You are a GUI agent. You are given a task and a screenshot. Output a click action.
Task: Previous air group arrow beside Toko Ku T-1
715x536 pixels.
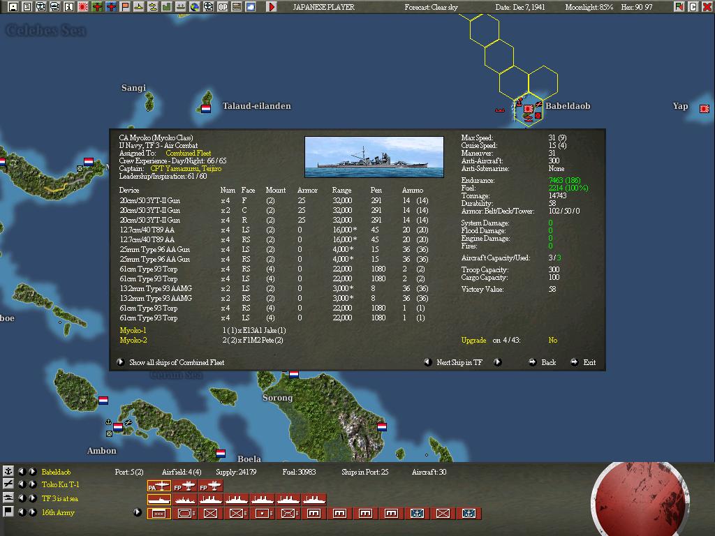21,484
